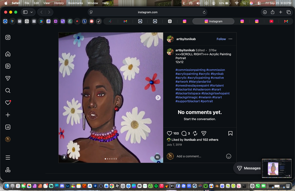Open the #commissionpainting hashtag
The width and height of the screenshot is (295, 191).
click(x=190, y=70)
